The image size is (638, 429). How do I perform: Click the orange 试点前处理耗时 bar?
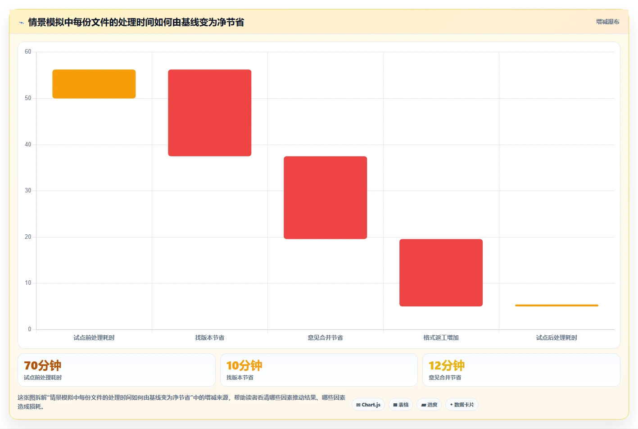(x=94, y=84)
